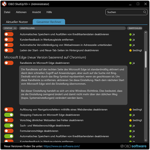The image size is (150, 150).
Task: Enable Formularvorschläge deaktivieren switch
Action: coord(9,131)
